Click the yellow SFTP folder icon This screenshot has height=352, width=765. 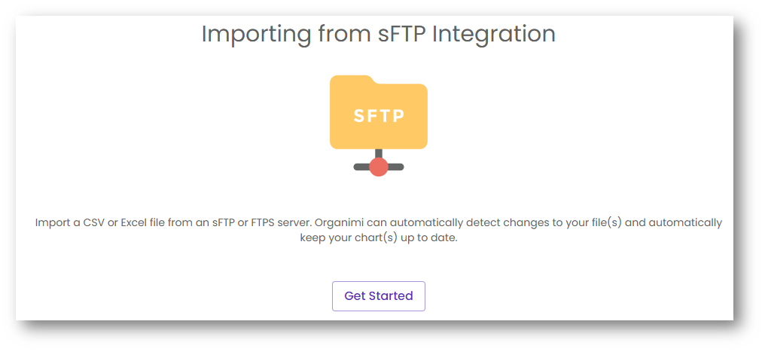379,113
